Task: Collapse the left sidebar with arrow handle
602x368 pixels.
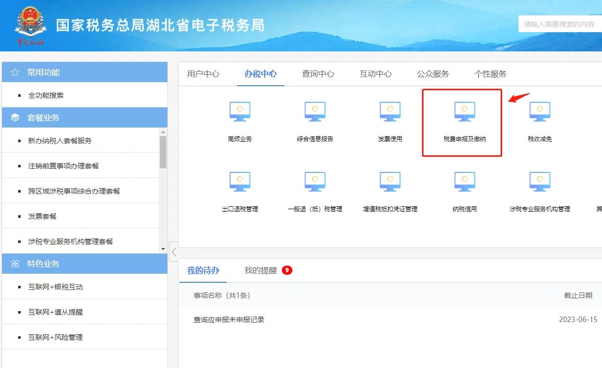Action: coord(173,252)
